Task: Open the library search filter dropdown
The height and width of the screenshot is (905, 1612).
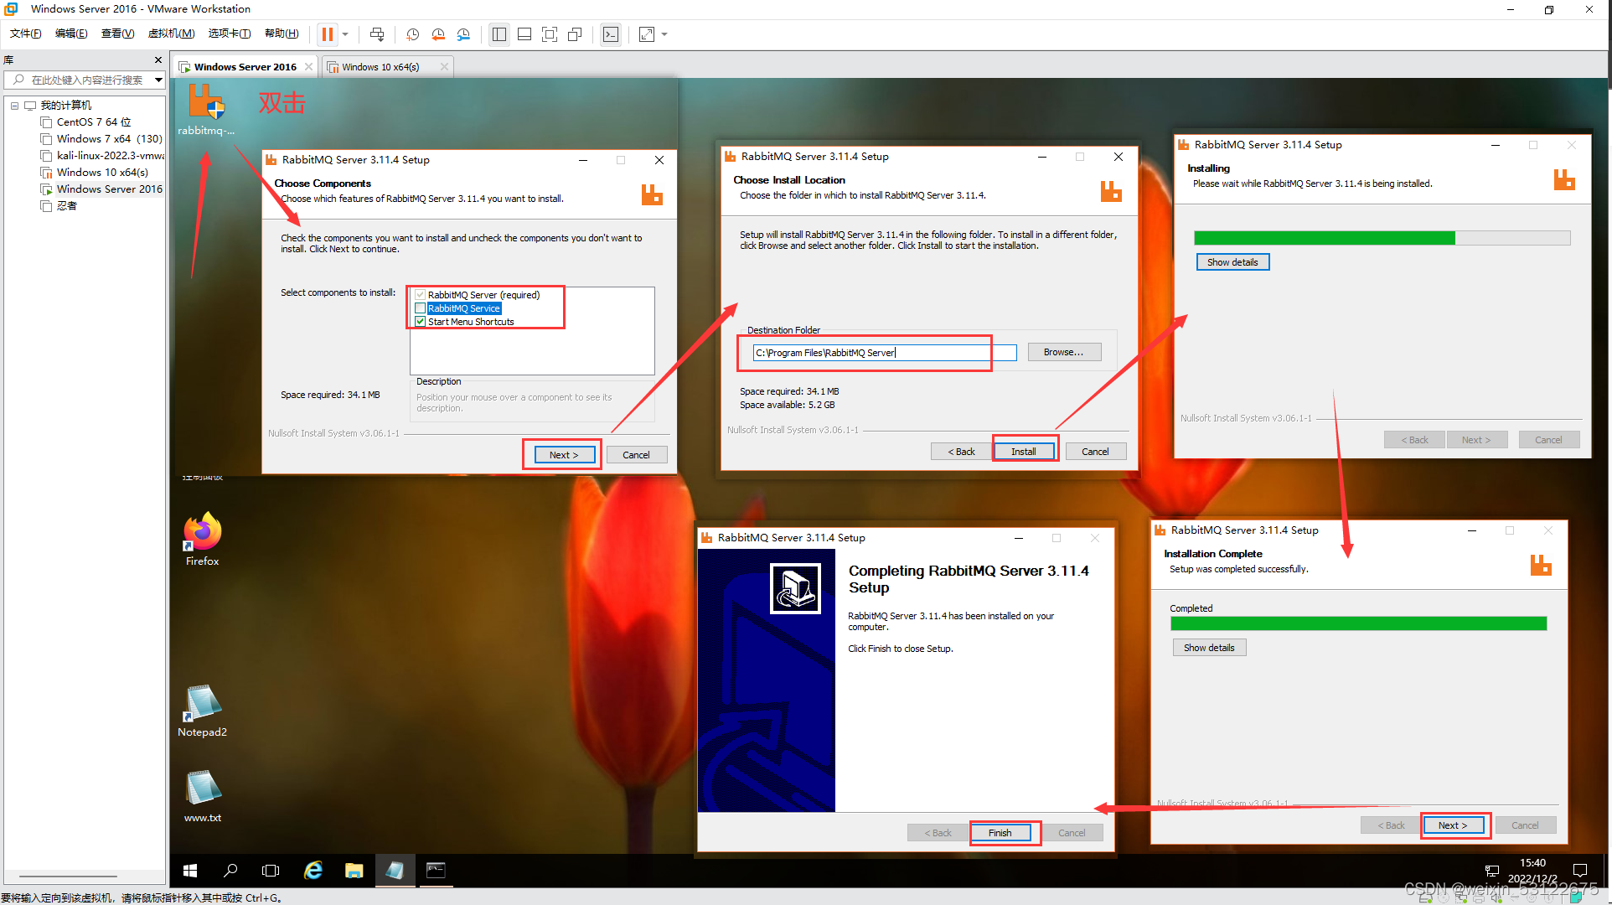Action: (x=158, y=80)
